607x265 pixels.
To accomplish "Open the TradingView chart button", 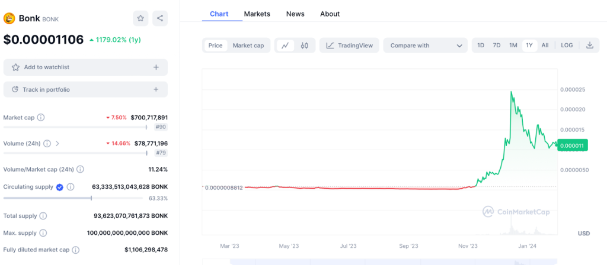I will (x=350, y=46).
